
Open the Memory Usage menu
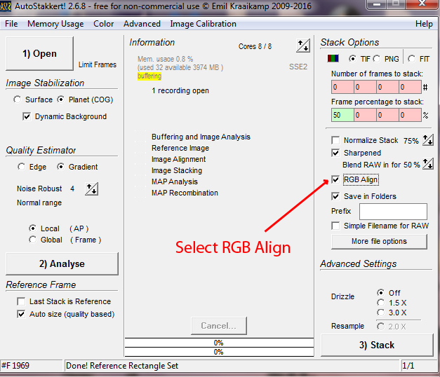[55, 24]
